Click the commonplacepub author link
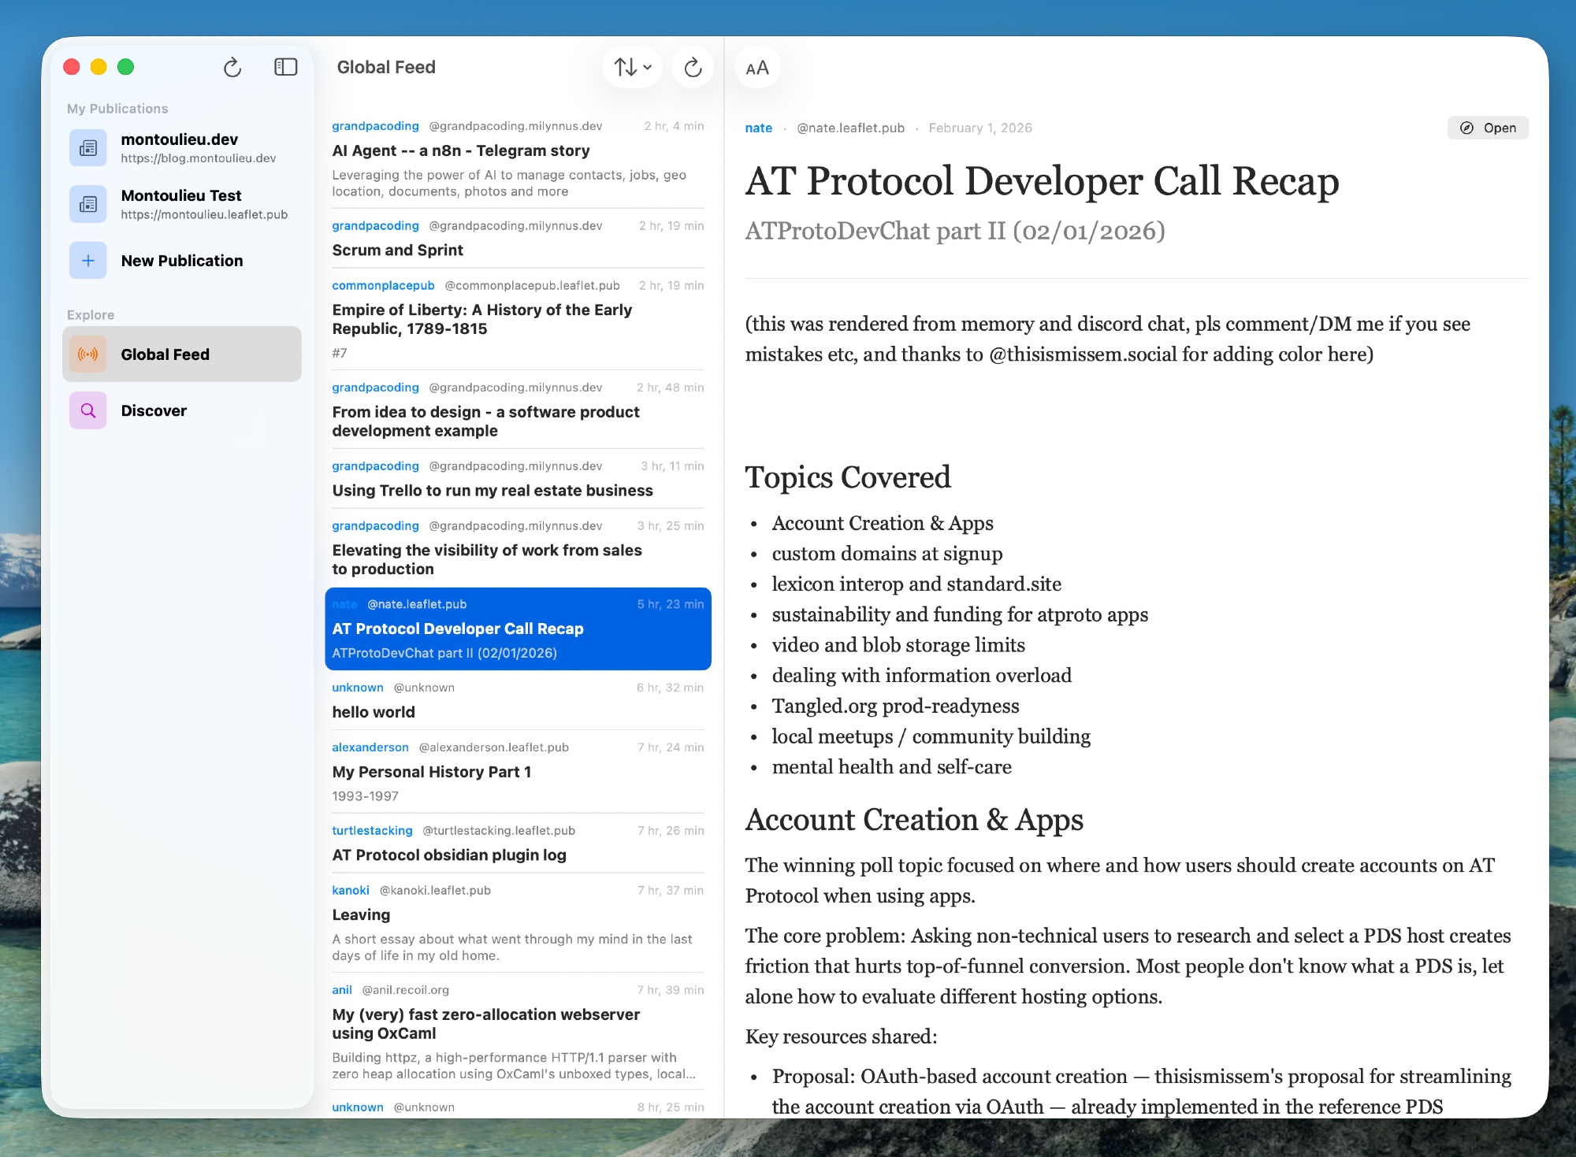 pos(383,285)
